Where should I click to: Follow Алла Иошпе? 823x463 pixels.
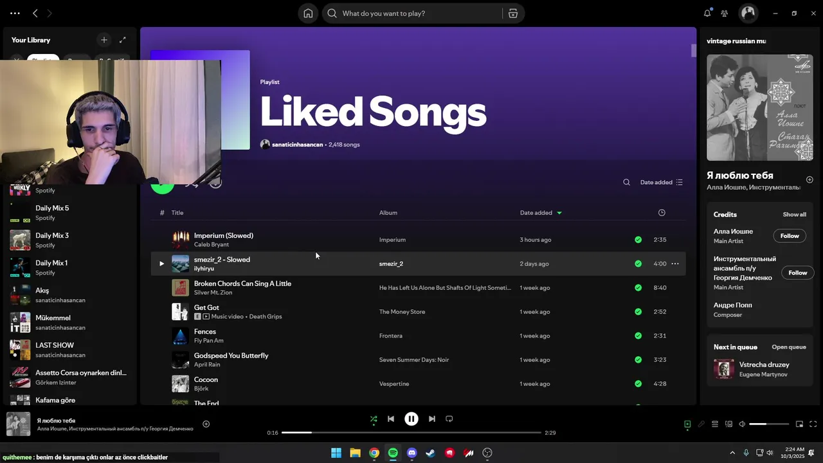pyautogui.click(x=790, y=236)
